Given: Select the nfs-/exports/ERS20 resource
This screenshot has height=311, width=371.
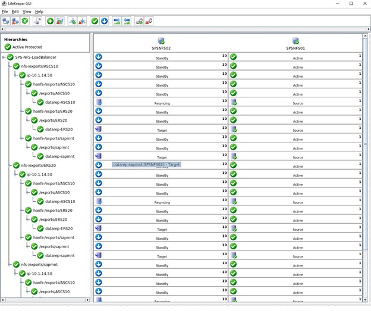Looking at the screenshot, I should (x=39, y=166).
